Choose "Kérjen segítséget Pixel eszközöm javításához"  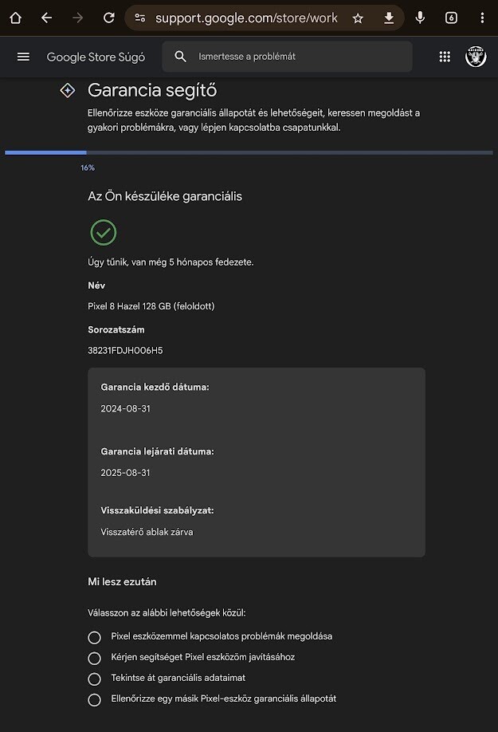point(95,658)
